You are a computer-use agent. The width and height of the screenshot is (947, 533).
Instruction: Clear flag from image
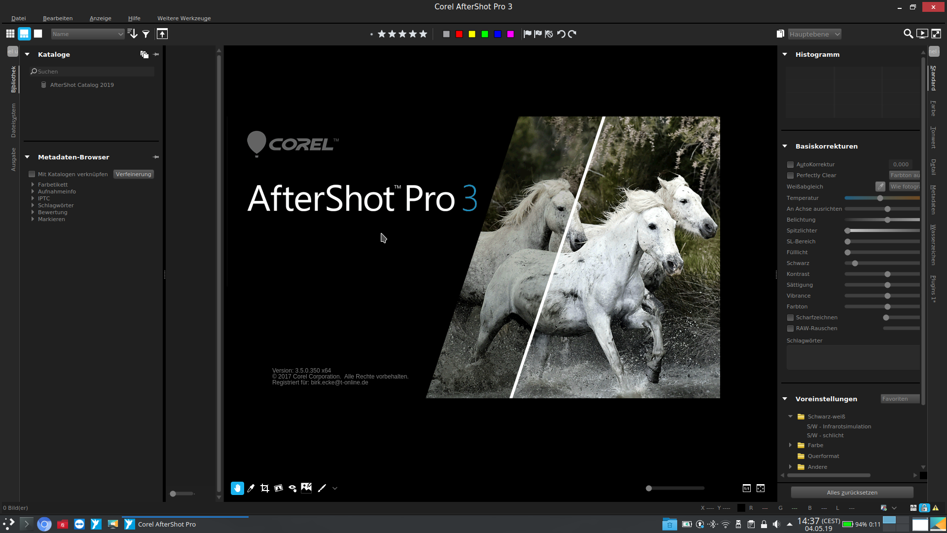549,34
